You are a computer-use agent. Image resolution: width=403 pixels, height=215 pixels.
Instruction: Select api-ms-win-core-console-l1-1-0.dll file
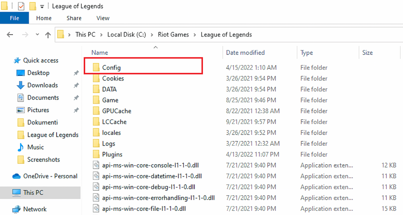coord(150,165)
